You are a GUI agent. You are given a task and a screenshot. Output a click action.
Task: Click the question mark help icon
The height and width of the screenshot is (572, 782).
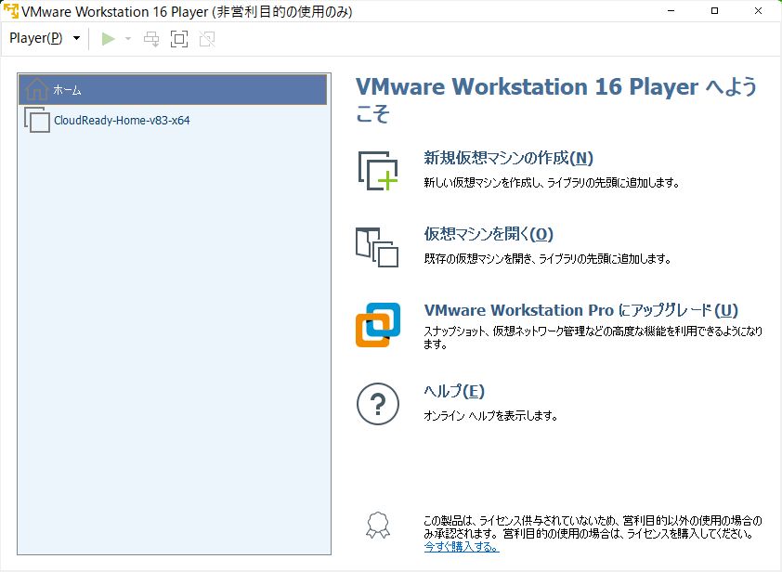378,404
